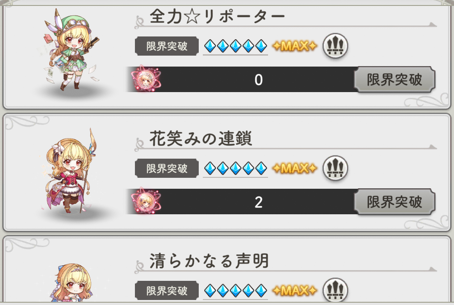Open the 清らかなる声明 title heading

pyautogui.click(x=209, y=261)
